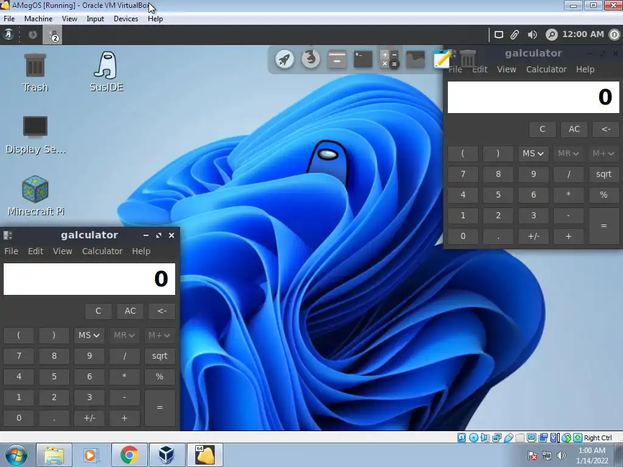The width and height of the screenshot is (623, 467).
Task: Click backspace <- button in right galculator
Action: pos(606,129)
